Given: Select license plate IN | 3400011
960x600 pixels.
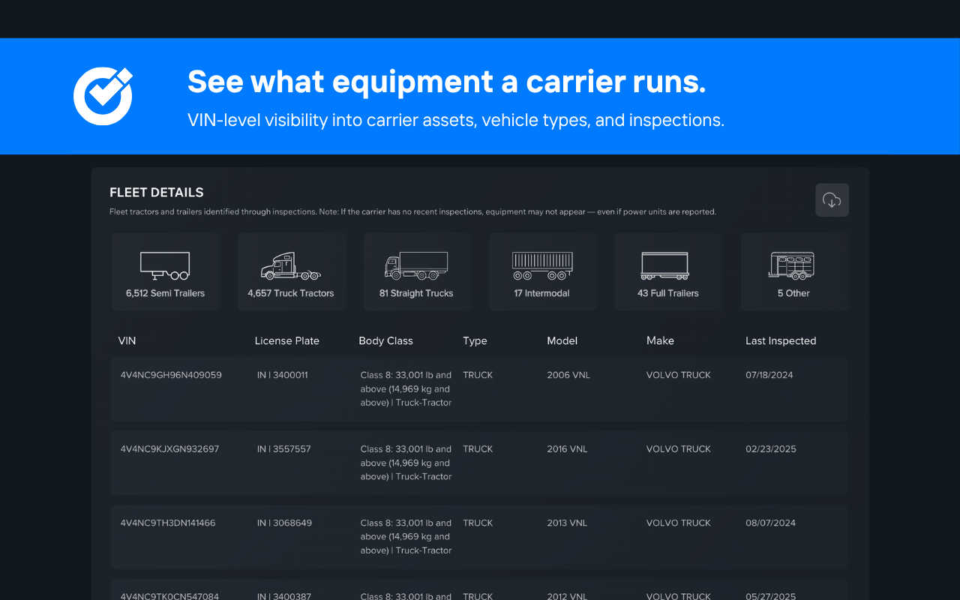Looking at the screenshot, I should click(x=282, y=374).
